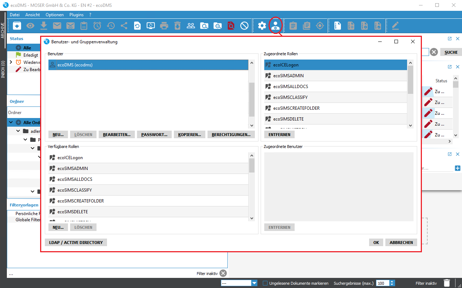Select ecoSIMSADMIN in Zugeordnete Rollen list
This screenshot has height=288, width=462.
(336, 76)
